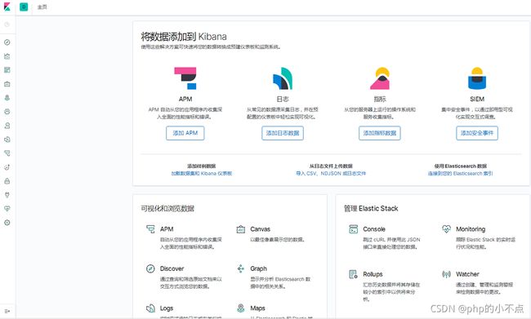The height and width of the screenshot is (319, 531).
Task: Click the SIEM card title text
Action: coord(477,99)
